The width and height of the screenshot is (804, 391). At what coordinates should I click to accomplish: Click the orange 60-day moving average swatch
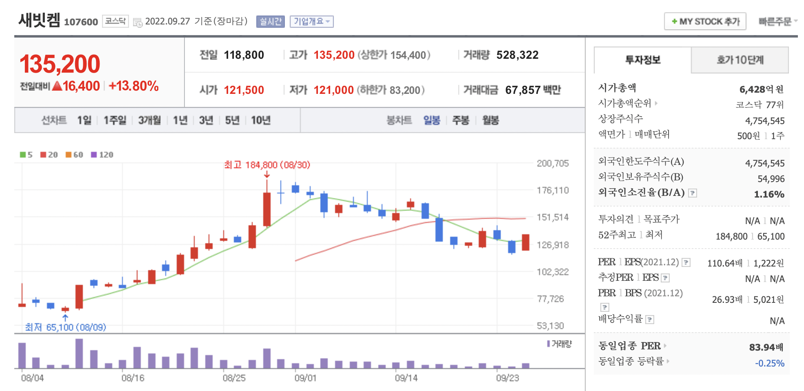point(69,155)
